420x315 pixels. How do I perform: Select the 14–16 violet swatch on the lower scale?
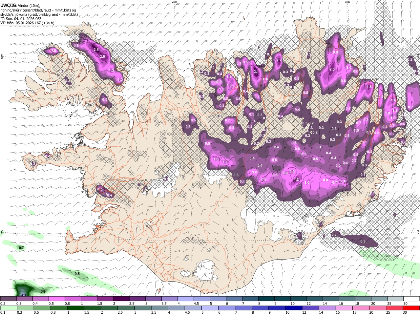(x=327, y=308)
